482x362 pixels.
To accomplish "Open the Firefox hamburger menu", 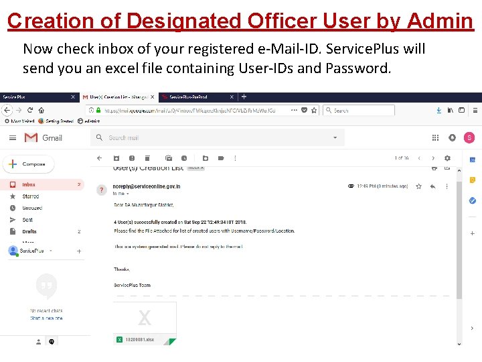I will (475, 110).
